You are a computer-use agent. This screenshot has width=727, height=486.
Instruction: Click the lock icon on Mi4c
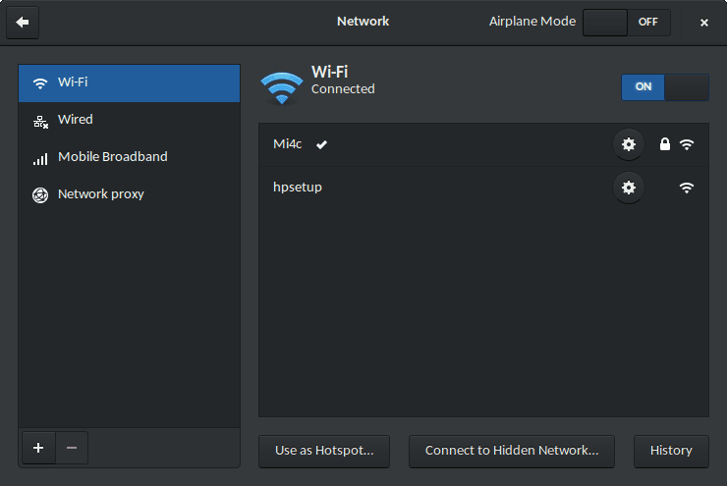(665, 144)
